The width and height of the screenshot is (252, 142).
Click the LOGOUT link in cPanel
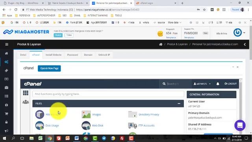pos(231,84)
